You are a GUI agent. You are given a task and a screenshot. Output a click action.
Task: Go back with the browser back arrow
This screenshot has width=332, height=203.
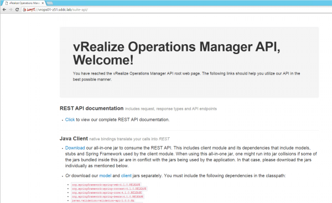click(4, 10)
